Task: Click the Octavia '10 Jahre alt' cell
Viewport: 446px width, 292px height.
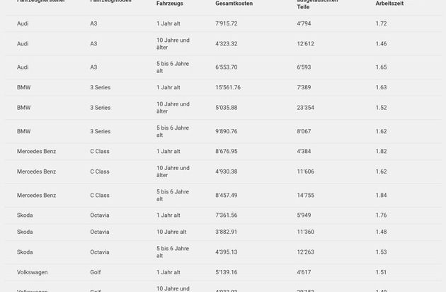Action: [171, 232]
